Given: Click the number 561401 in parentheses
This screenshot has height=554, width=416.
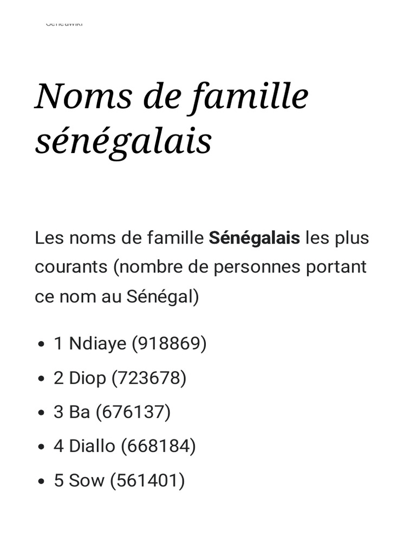Looking at the screenshot, I should (147, 480).
